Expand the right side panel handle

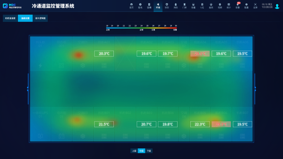255,88
